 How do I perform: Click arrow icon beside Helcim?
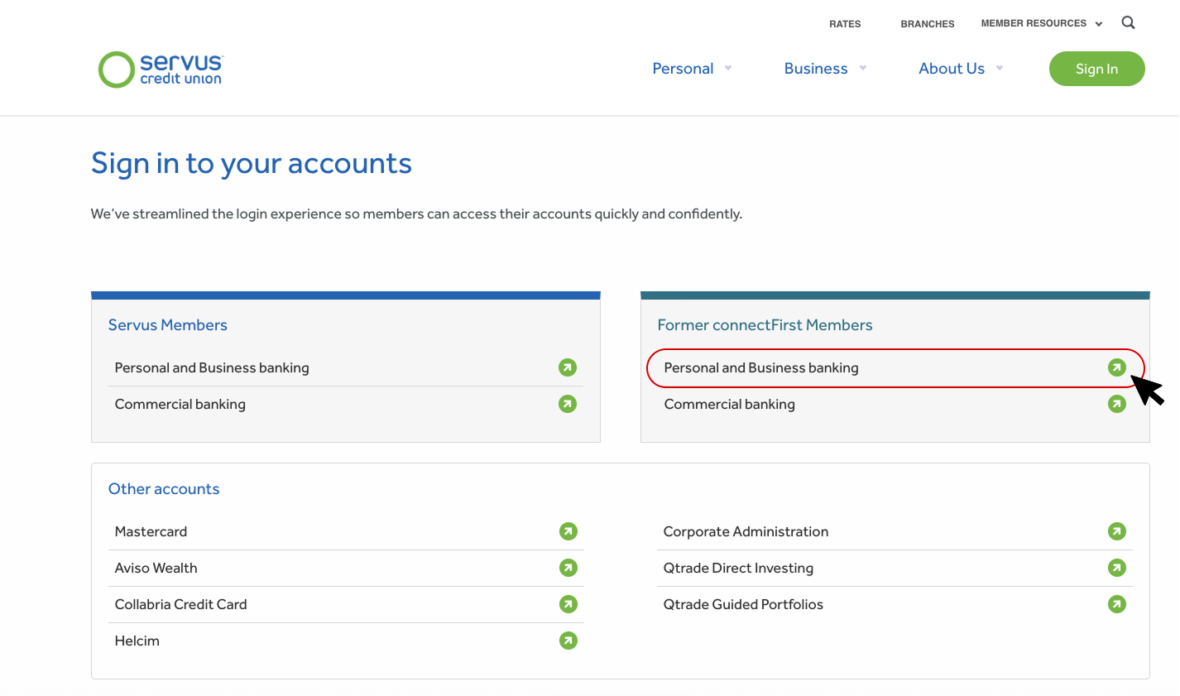(568, 641)
